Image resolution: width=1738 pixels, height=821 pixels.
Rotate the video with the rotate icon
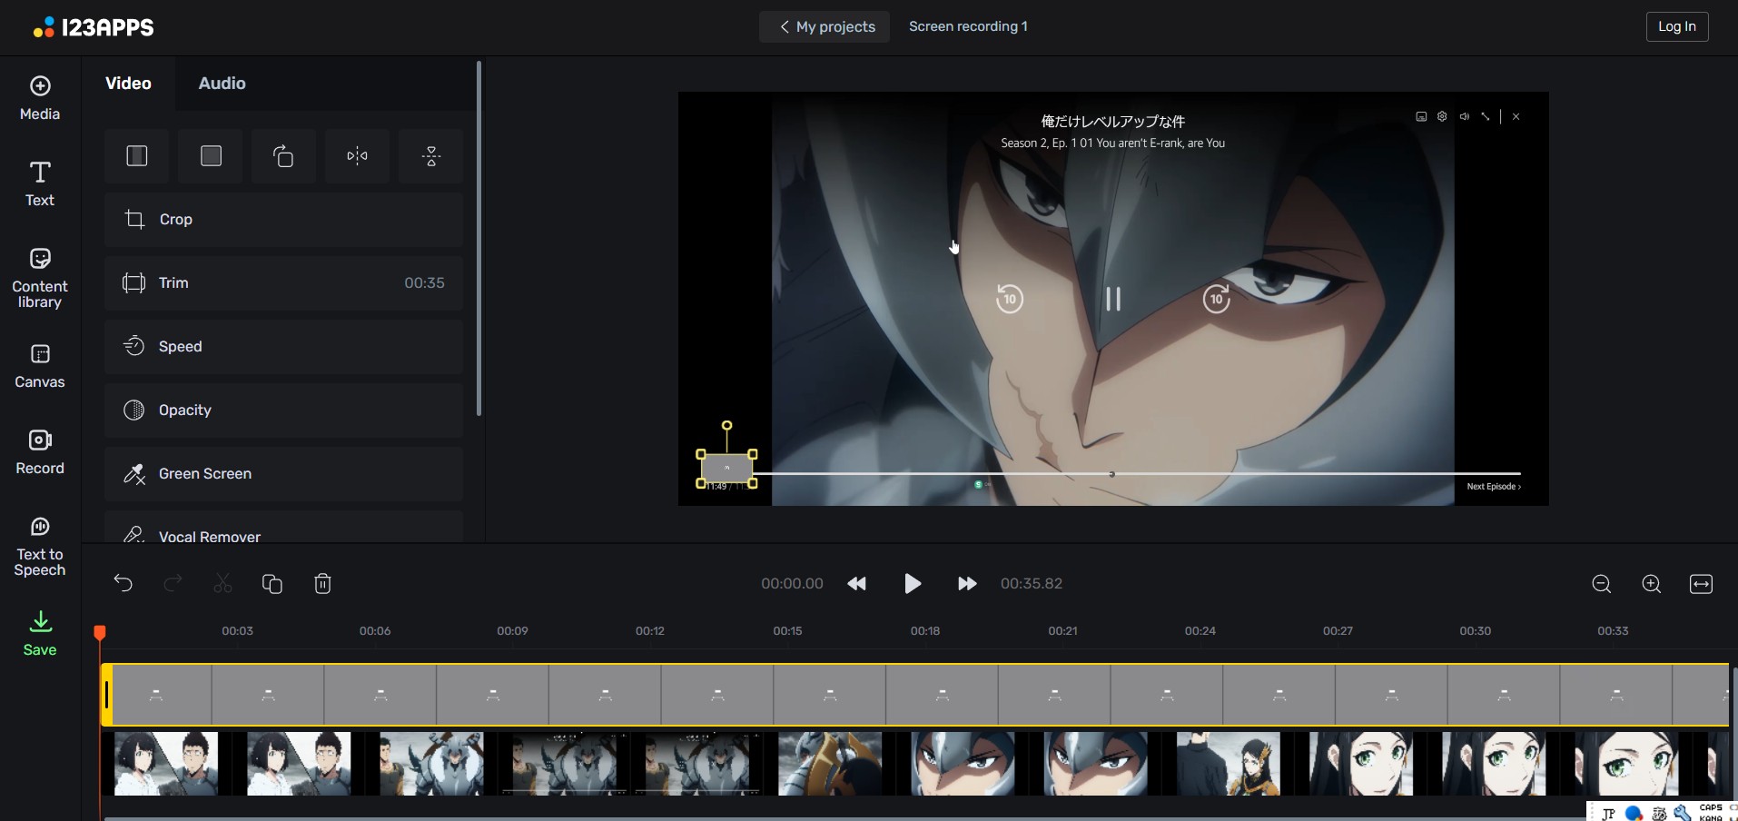pos(283,156)
